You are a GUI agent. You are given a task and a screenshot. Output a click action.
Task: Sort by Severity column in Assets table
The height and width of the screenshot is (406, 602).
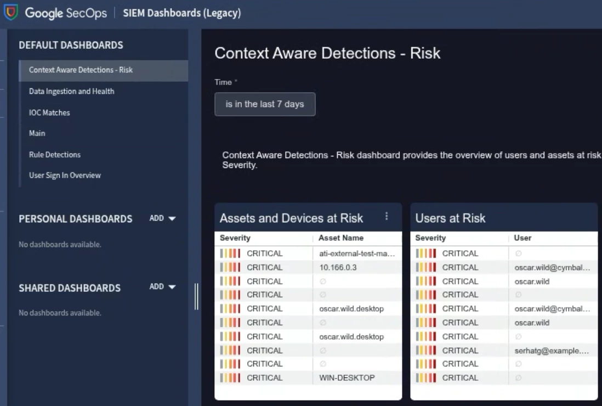point(235,238)
